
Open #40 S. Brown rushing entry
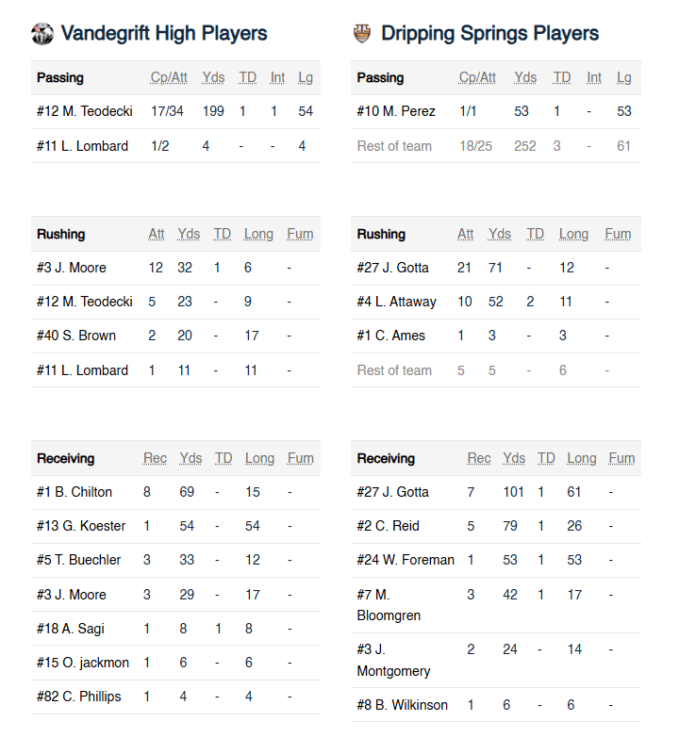pyautogui.click(x=76, y=336)
